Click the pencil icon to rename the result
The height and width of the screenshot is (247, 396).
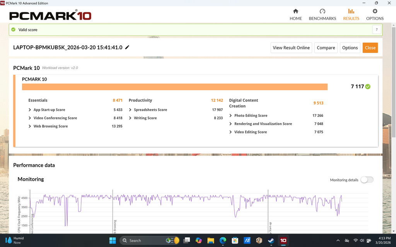click(127, 47)
